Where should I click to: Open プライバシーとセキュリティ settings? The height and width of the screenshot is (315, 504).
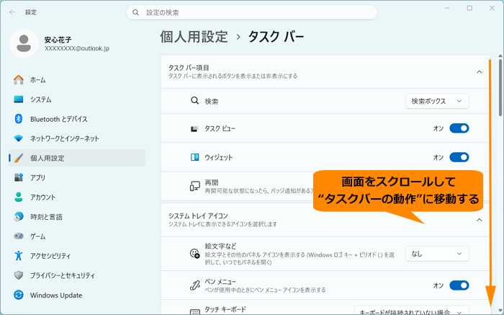point(77,275)
